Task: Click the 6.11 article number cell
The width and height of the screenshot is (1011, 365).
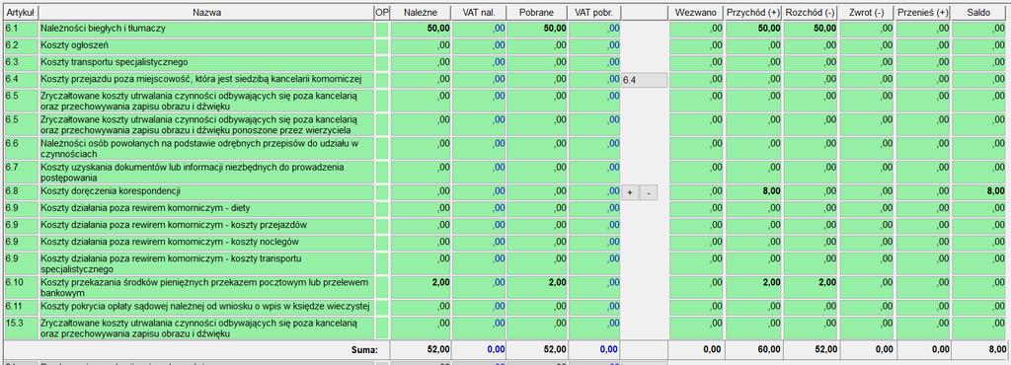Action: tap(21, 307)
